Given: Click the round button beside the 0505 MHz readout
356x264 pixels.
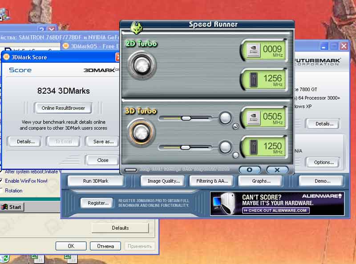Looking at the screenshot, I should (225, 118).
